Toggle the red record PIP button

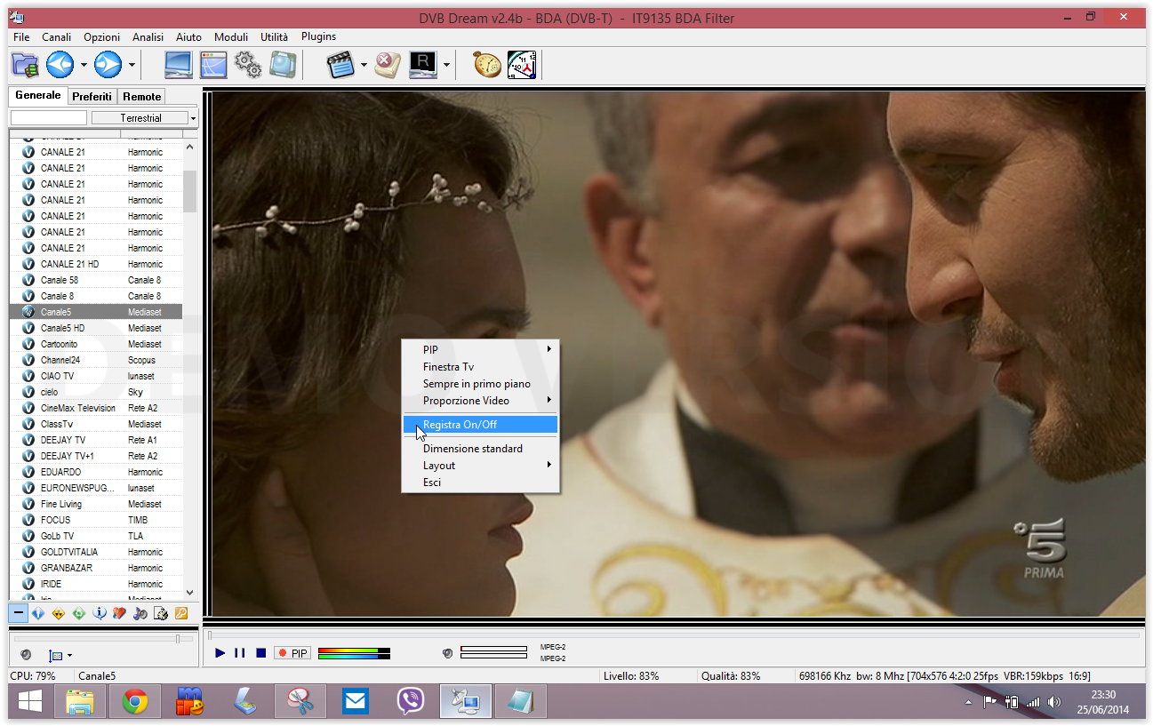pos(292,653)
